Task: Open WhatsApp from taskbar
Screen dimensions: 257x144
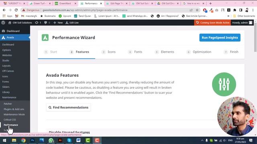Action: pos(51,140)
